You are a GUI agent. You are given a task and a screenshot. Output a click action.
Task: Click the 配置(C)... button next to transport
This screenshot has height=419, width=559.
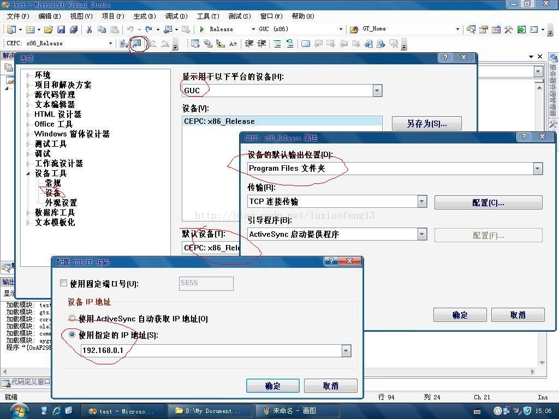[489, 202]
